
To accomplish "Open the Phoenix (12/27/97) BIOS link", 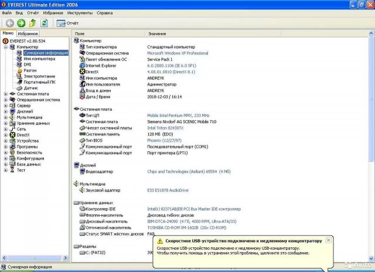I will [x=164, y=141].
